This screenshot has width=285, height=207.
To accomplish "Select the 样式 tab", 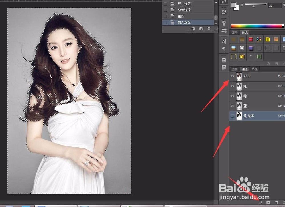I will pos(245,33).
